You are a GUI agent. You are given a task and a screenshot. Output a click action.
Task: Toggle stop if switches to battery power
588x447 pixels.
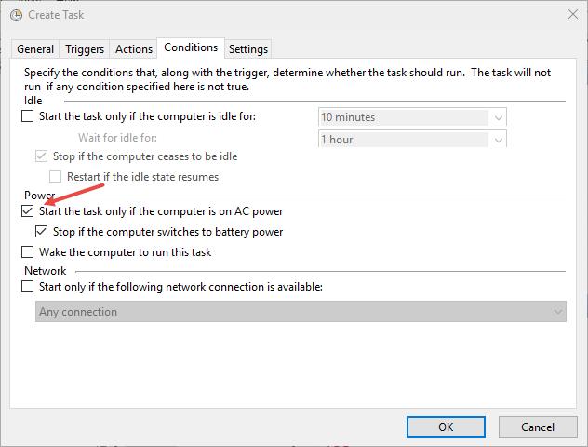tap(42, 232)
